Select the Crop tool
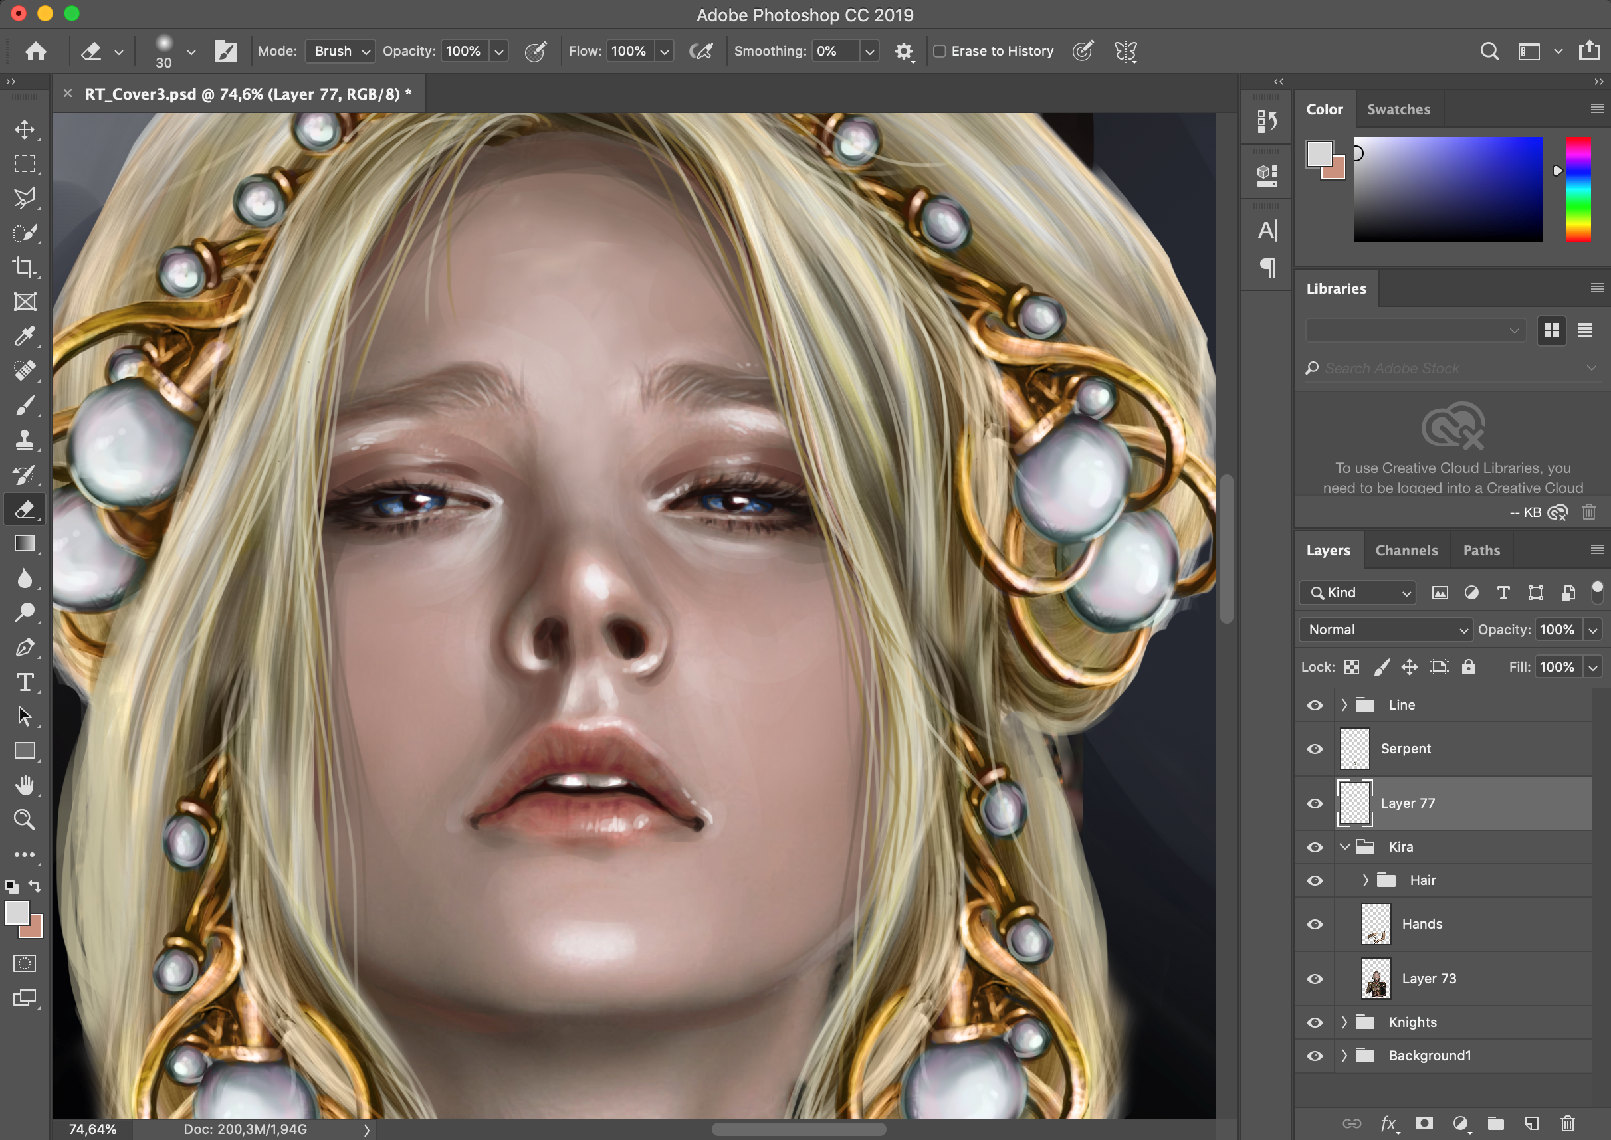This screenshot has height=1140, width=1611. [25, 268]
